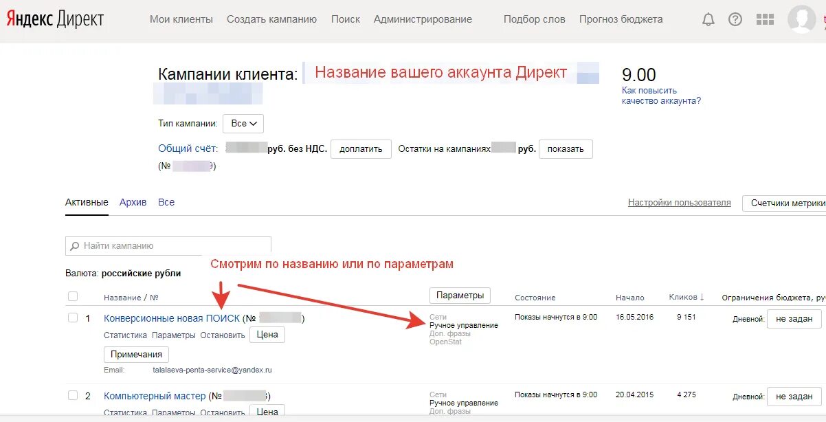Open the user avatar profile menu

click(x=801, y=19)
